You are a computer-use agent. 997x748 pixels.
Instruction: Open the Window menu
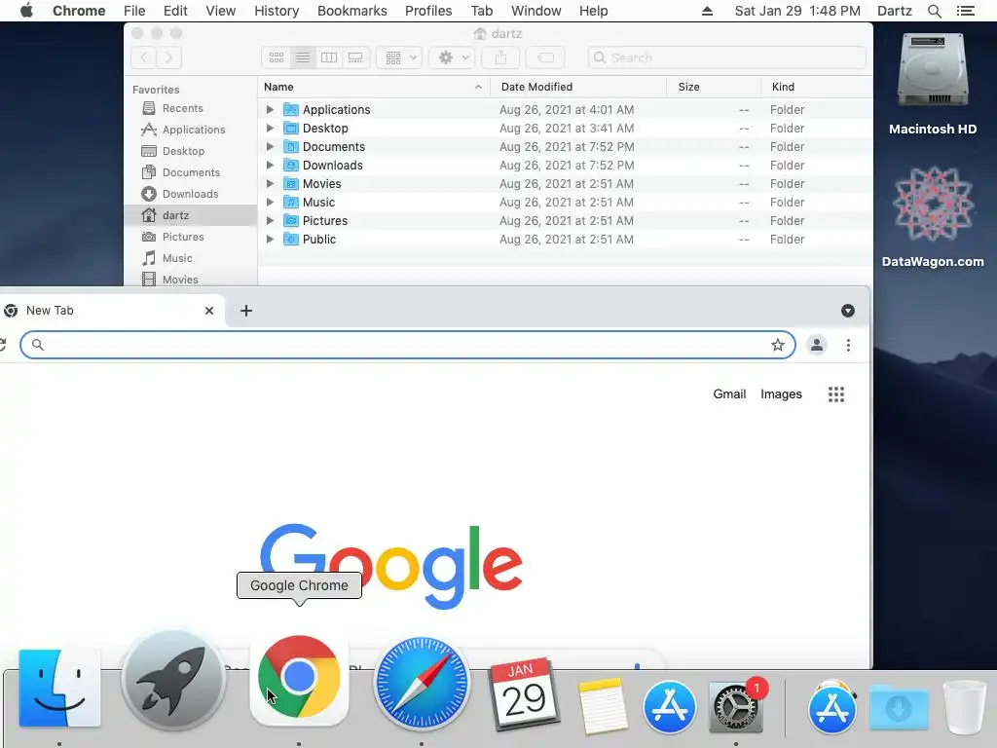536,11
